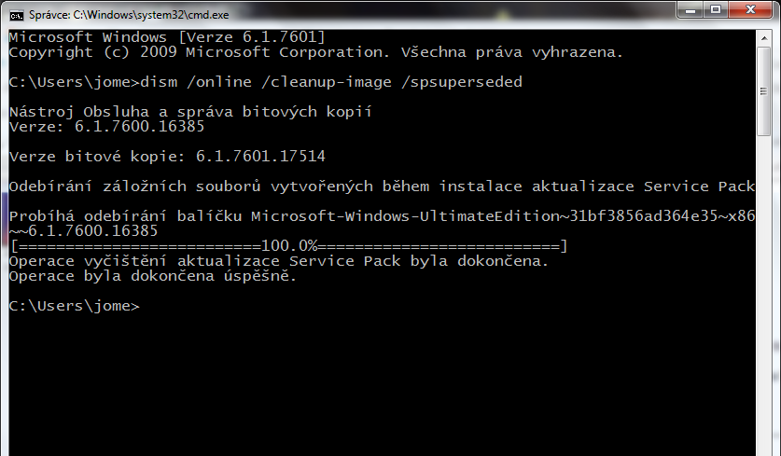Click 'Nástroj Obsluha a správa bitových kopií' text
Viewport: 781px width, 456px height.
[190, 112]
